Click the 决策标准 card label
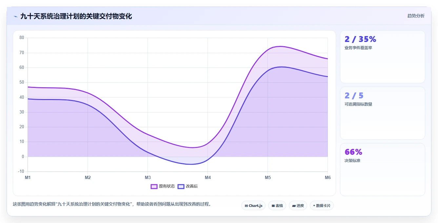This screenshot has width=438, height=223. (x=352, y=161)
